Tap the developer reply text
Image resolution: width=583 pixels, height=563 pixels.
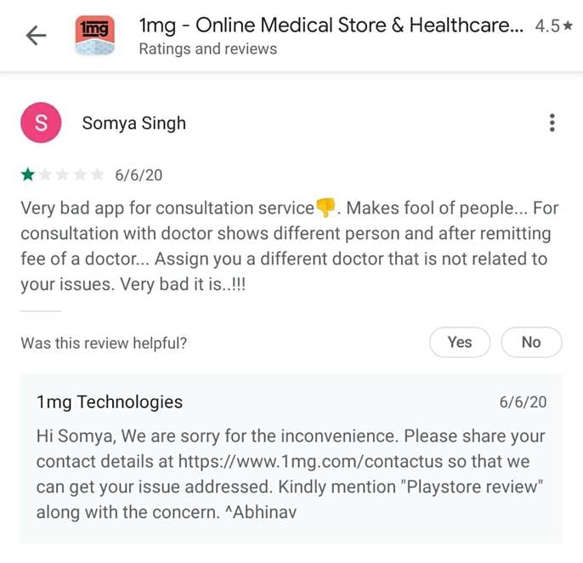point(289,475)
